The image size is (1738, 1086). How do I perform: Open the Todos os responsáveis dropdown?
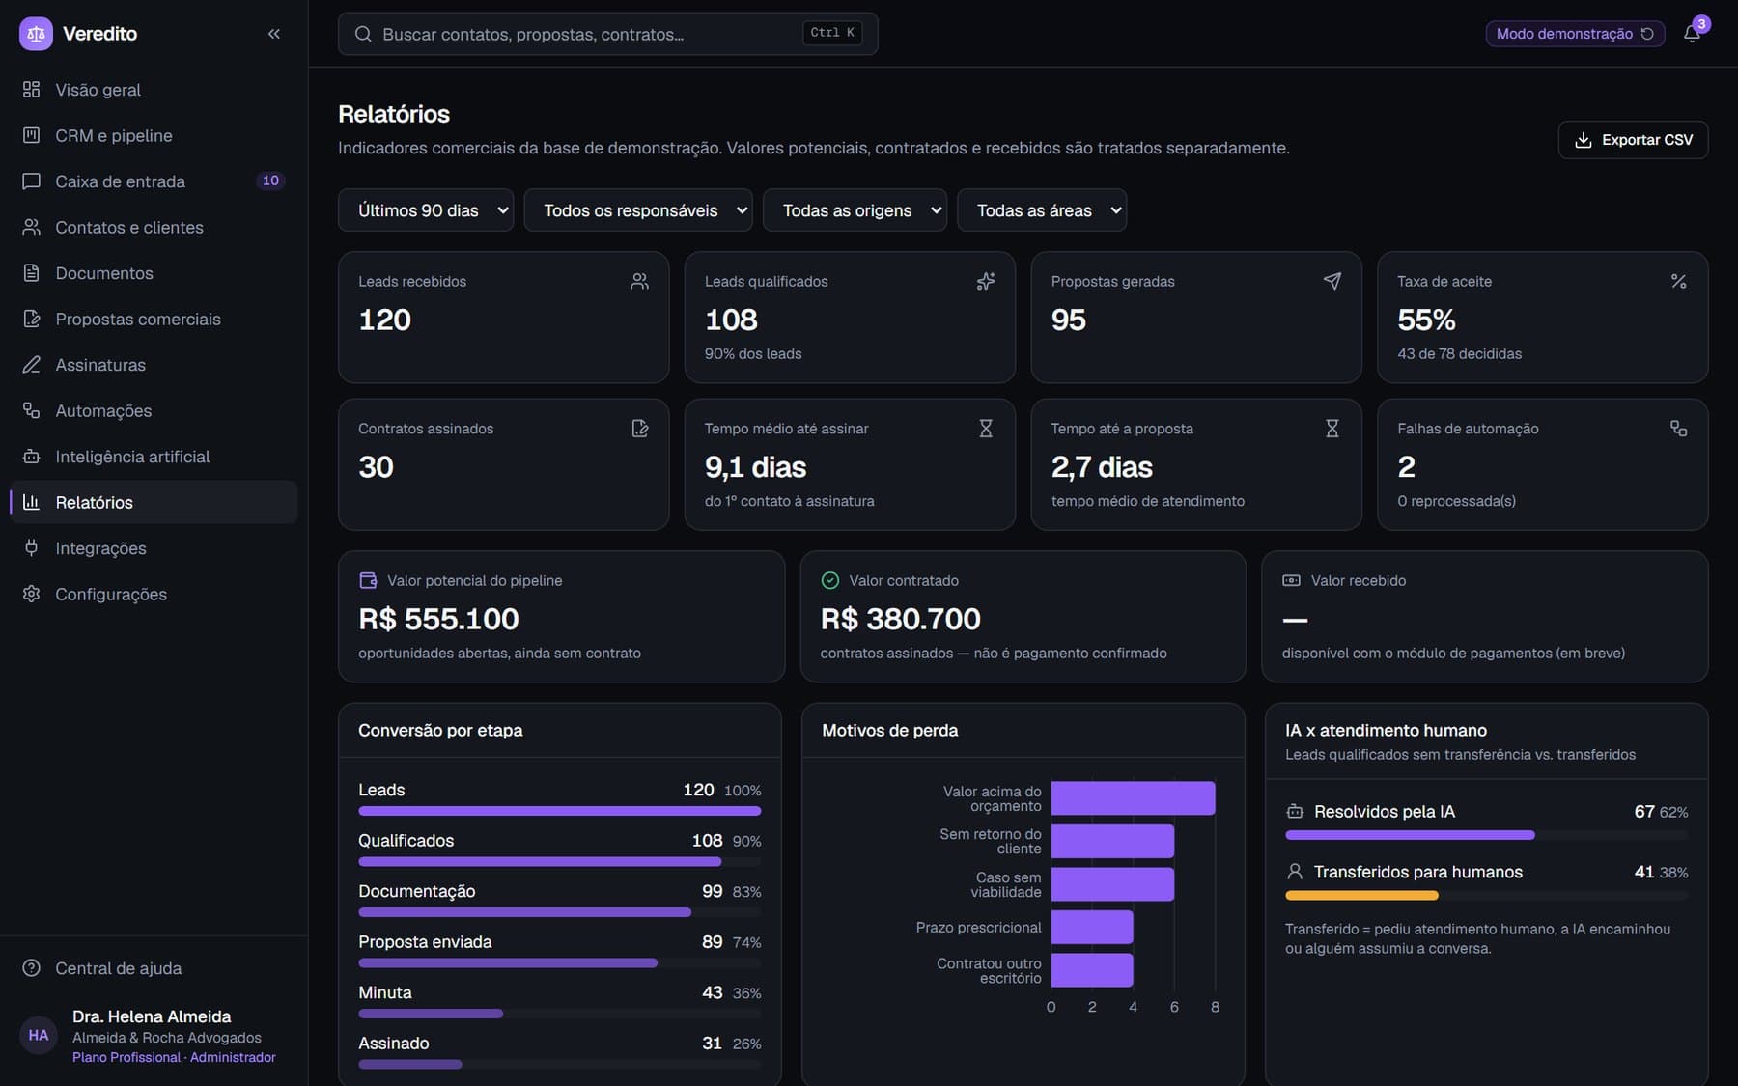coord(638,210)
